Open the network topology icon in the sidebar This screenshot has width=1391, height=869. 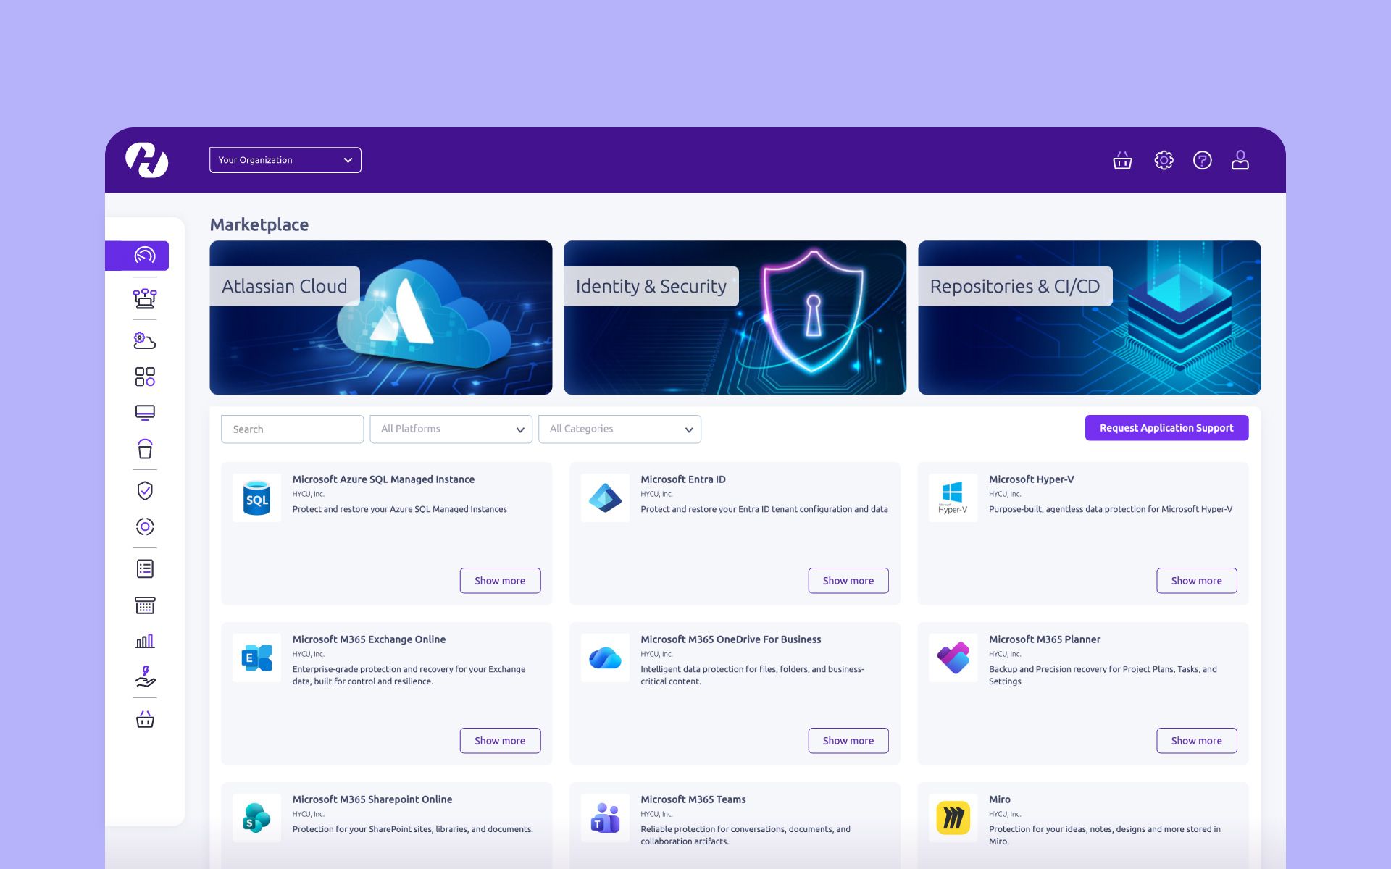click(x=145, y=298)
